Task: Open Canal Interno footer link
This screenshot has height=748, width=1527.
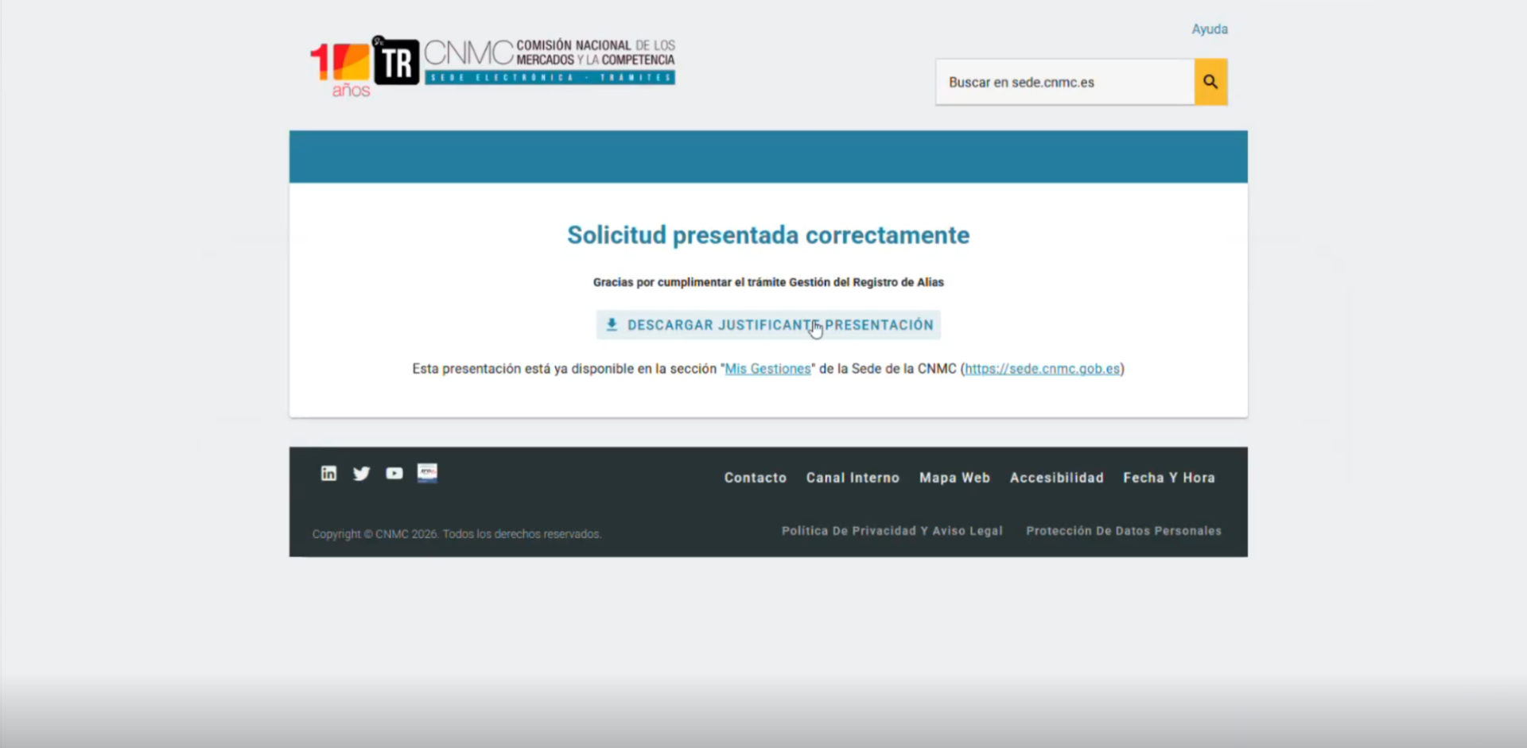Action: coord(853,478)
